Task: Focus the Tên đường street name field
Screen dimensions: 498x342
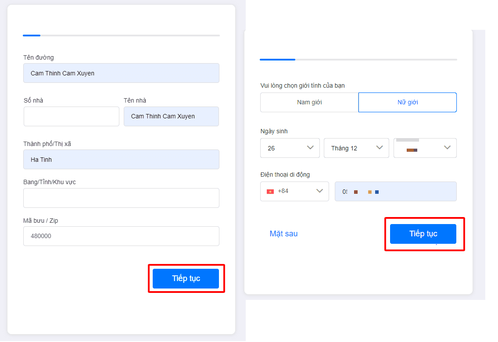Action: click(122, 73)
